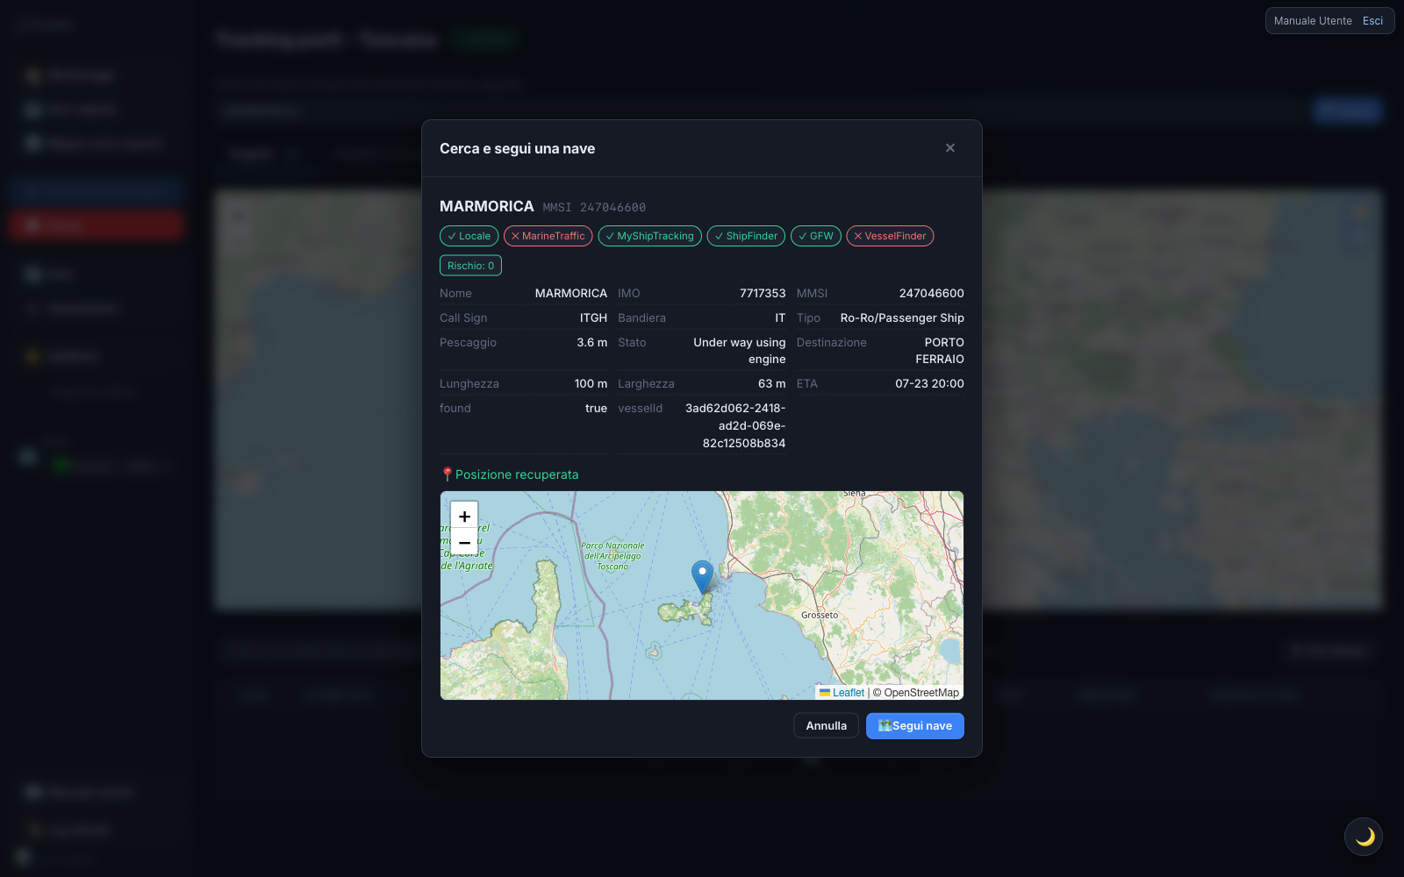This screenshot has height=877, width=1404.
Task: Click the Lunghezza value 100 m
Action: tap(591, 383)
